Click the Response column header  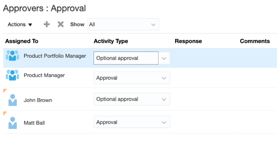[x=188, y=41]
